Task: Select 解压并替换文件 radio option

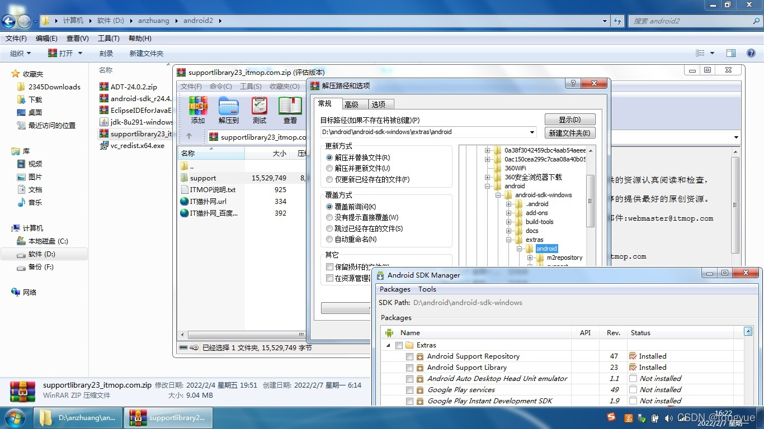Action: point(359,158)
